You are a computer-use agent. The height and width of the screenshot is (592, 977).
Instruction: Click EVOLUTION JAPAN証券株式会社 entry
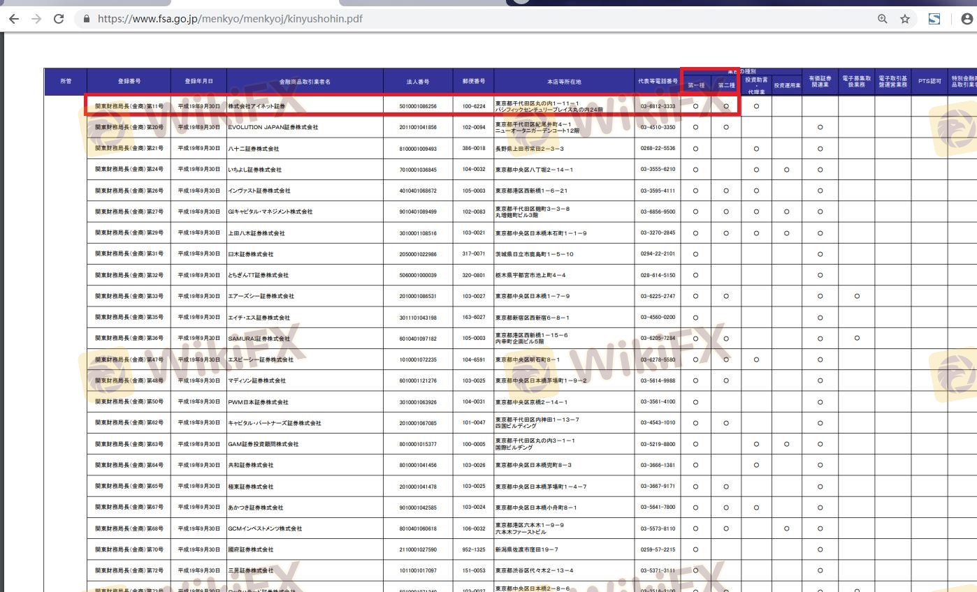tap(273, 128)
